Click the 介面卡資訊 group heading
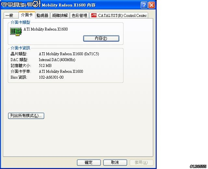Image resolution: width=208 pixels, height=169 pixels. (20, 48)
